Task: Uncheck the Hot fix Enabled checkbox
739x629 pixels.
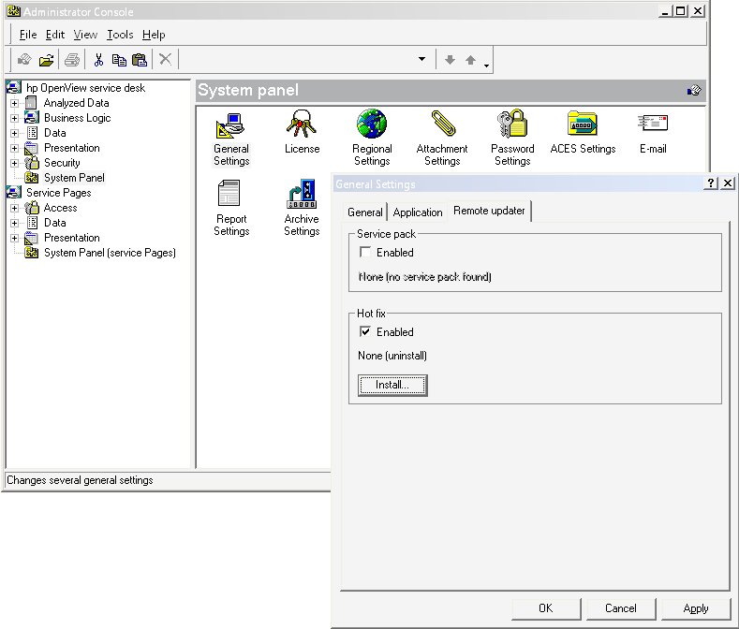Action: click(365, 332)
